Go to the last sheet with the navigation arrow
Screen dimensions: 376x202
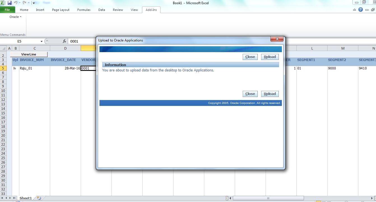(14, 198)
